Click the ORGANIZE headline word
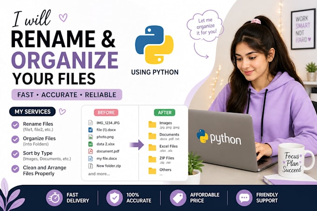Image resolution: width=317 pixels, height=211 pixels. click(65, 60)
